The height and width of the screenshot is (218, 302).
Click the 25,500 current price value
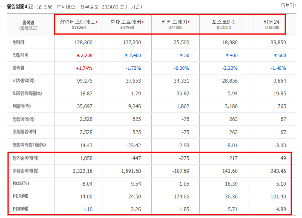[x=181, y=43]
